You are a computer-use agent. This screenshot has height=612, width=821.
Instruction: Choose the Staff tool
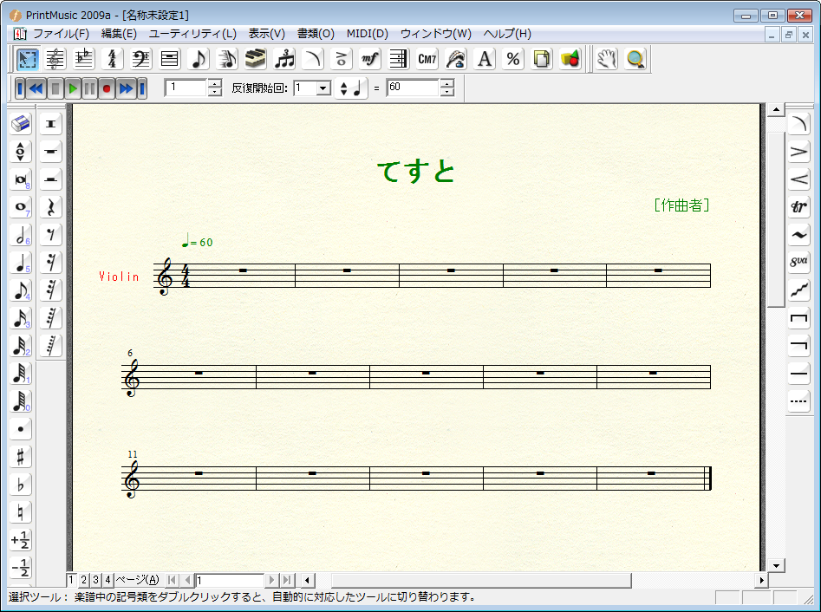pos(55,59)
